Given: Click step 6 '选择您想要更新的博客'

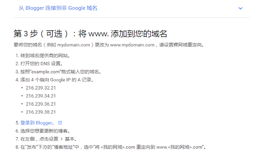Looking at the screenshot, I should 45,131.
